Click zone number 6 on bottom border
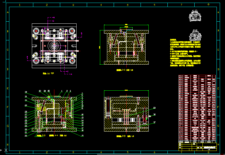The image size is (225, 155). (155, 152)
